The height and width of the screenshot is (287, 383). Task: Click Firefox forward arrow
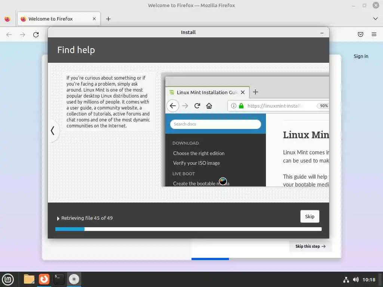click(22, 34)
